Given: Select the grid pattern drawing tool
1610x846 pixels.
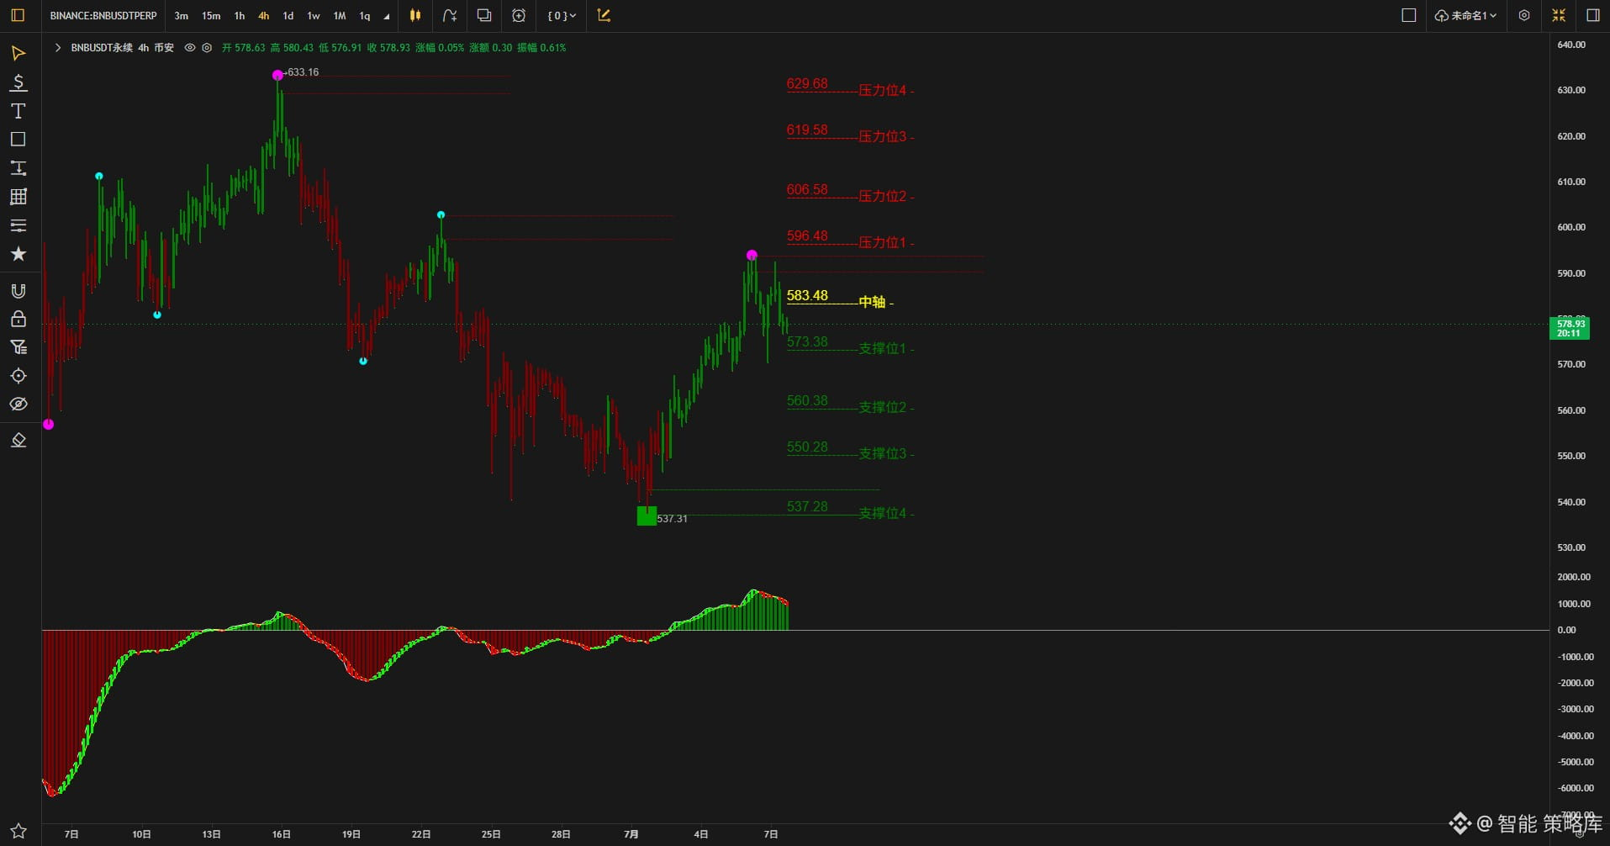Looking at the screenshot, I should (x=18, y=197).
